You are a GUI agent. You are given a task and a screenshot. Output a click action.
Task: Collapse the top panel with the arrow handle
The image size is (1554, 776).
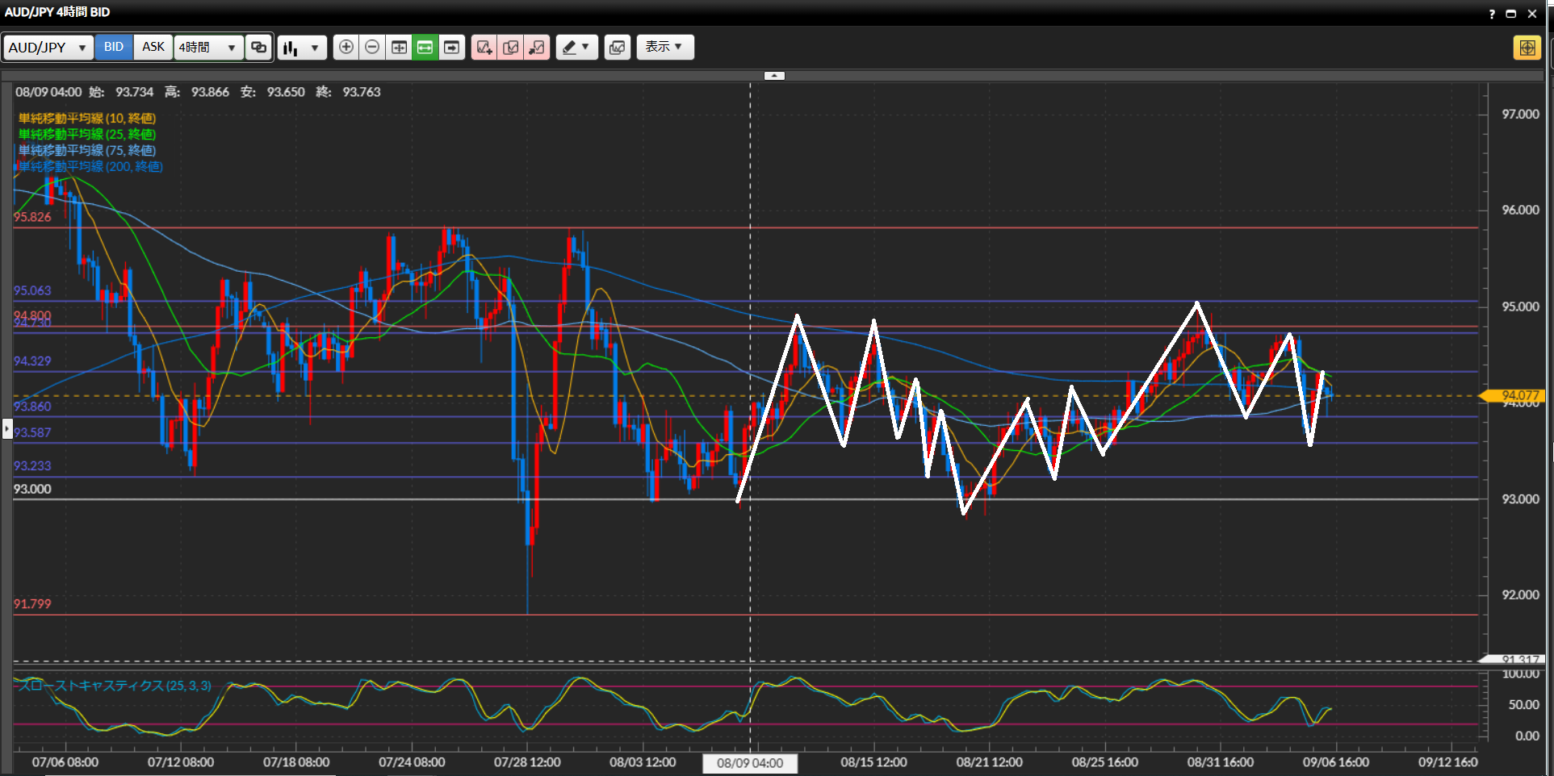pyautogui.click(x=774, y=76)
